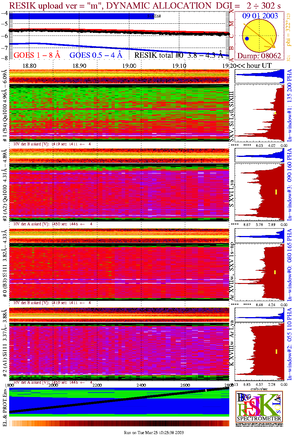
Task: Click the blue dot on the solar disk
Action: [247, 38]
